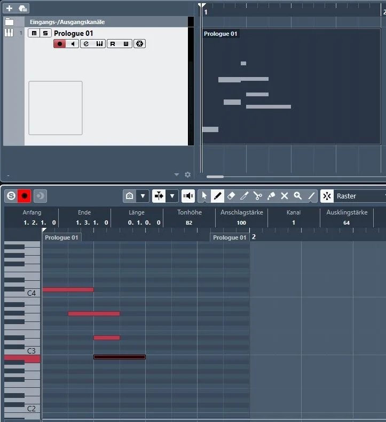Open the Auto-Scroll settings dropdown arrow

[172, 196]
